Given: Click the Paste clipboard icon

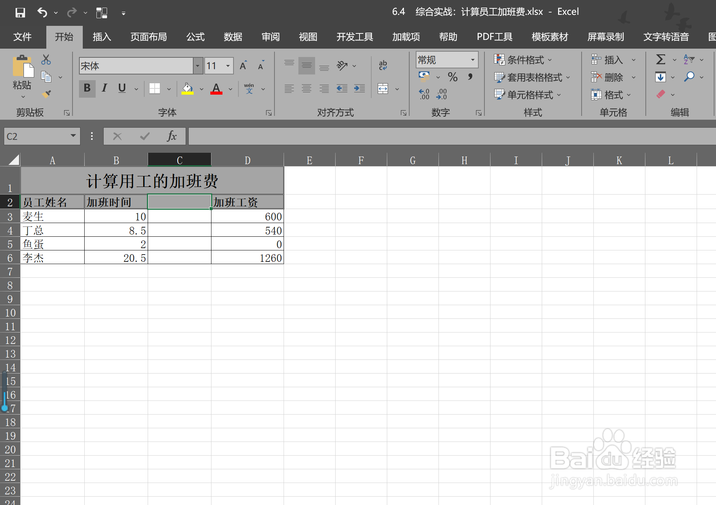Looking at the screenshot, I should (22, 67).
